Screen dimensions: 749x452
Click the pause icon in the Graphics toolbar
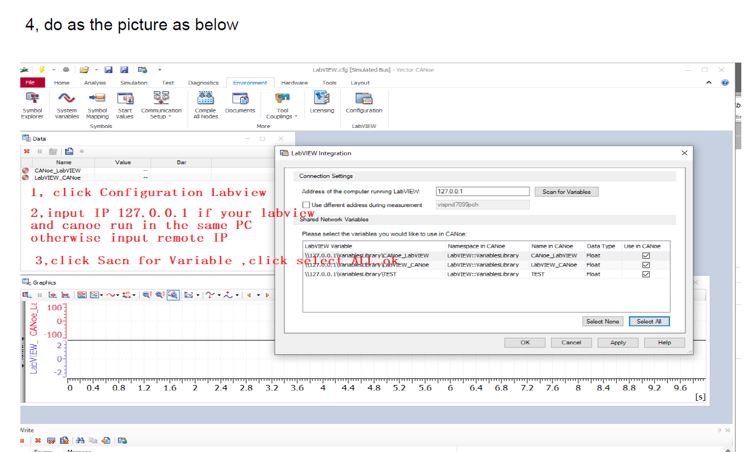tap(40, 295)
